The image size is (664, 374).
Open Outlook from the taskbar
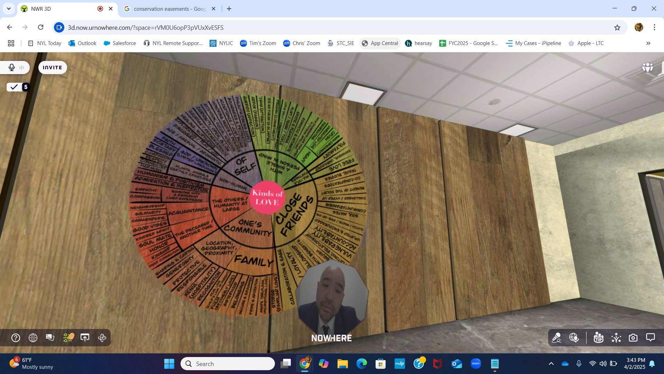457,364
